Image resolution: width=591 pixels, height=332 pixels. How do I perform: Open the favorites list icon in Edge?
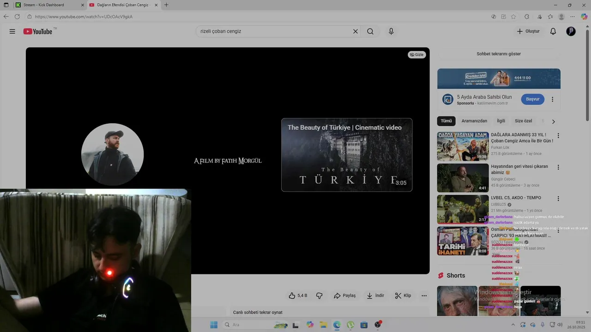tap(550, 17)
